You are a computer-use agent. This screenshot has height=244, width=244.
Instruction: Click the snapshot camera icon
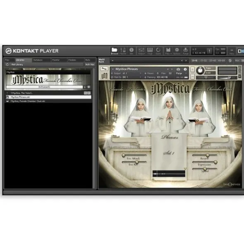178,69
